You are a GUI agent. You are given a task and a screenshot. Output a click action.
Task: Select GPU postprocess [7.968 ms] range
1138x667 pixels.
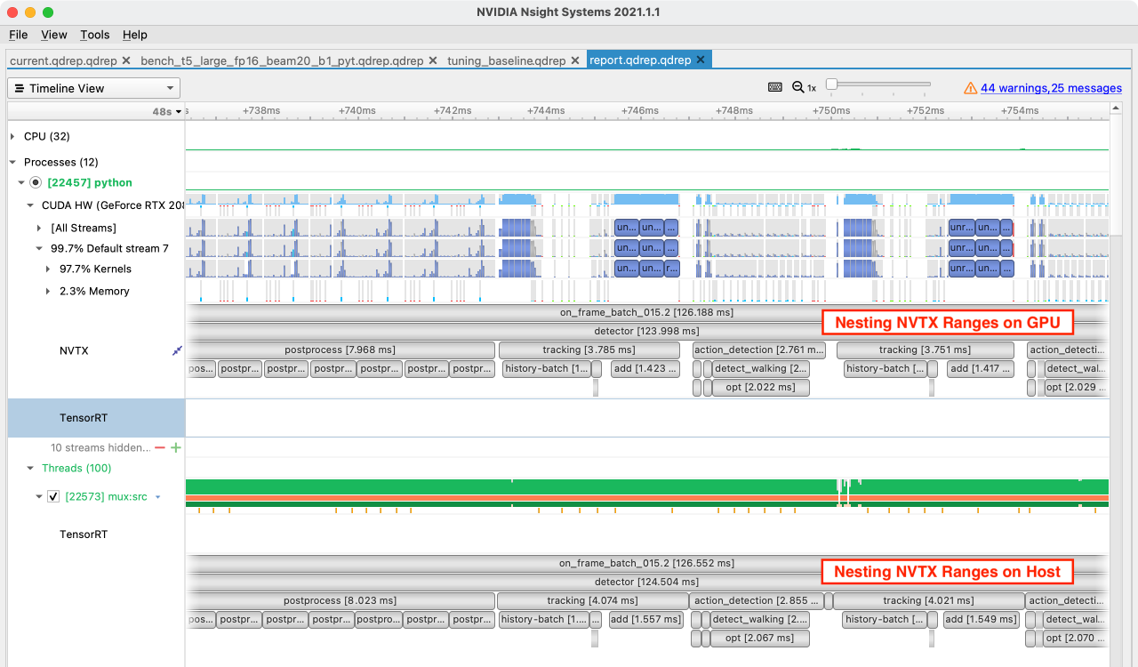point(341,350)
